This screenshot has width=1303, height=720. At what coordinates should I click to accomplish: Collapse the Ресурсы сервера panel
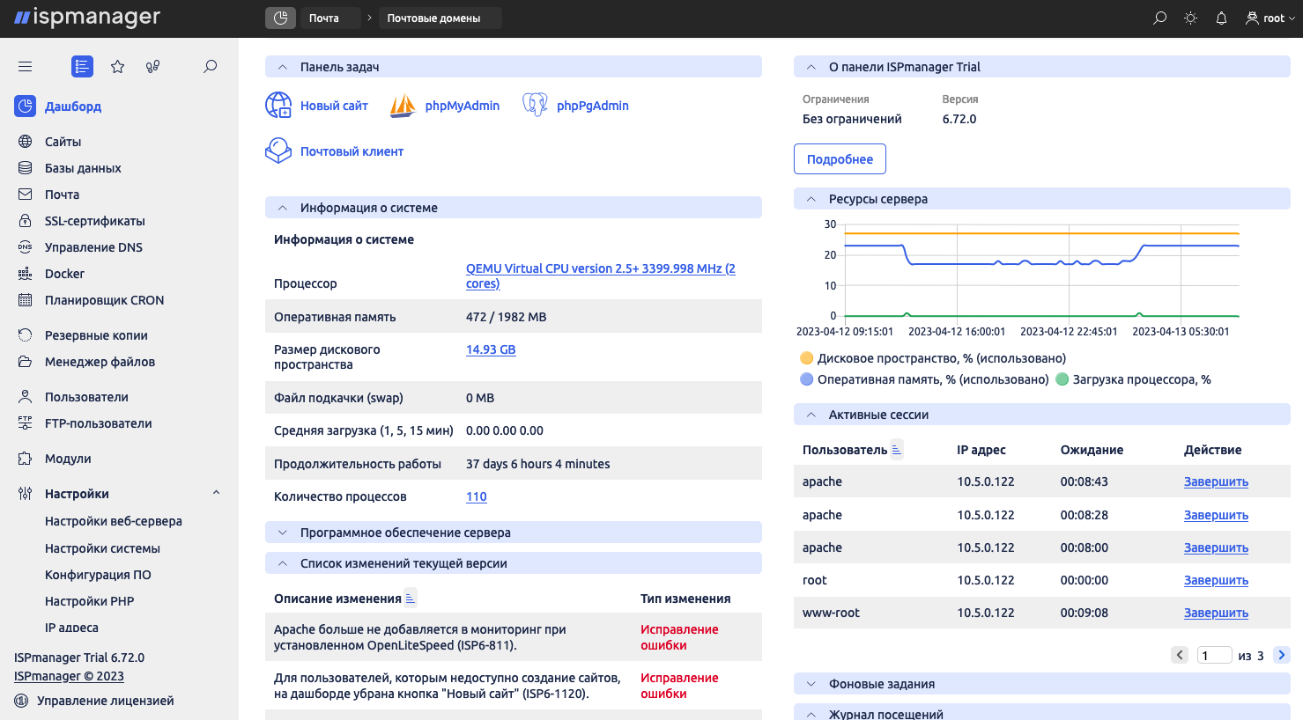point(811,199)
